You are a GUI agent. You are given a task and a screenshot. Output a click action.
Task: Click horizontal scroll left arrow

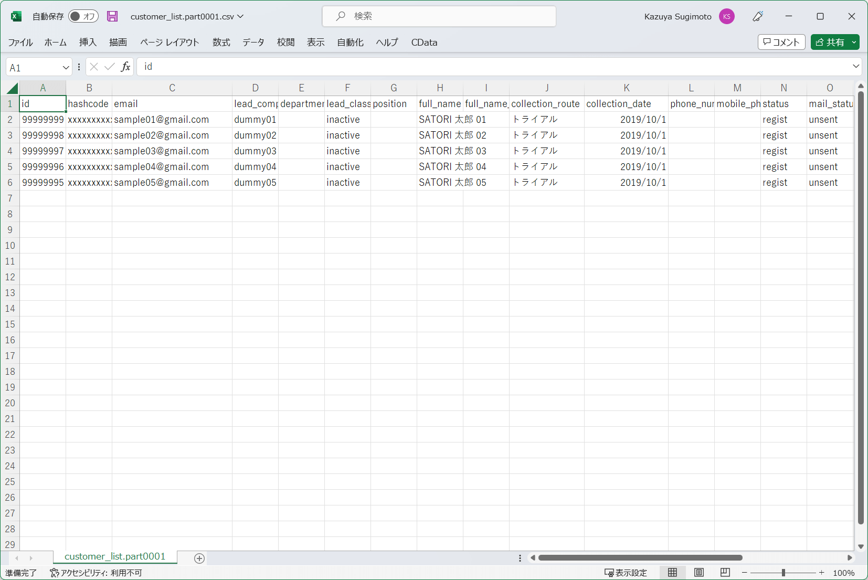coord(533,557)
